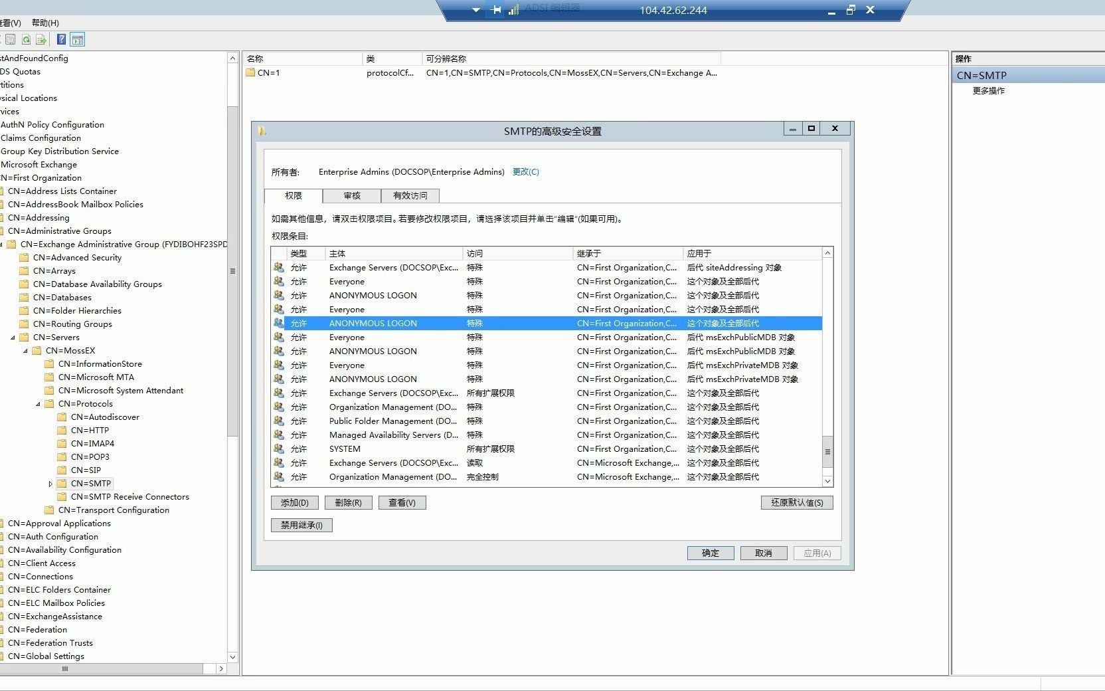Click the CN=SIP folder icon
Image resolution: width=1105 pixels, height=691 pixels.
click(x=62, y=470)
